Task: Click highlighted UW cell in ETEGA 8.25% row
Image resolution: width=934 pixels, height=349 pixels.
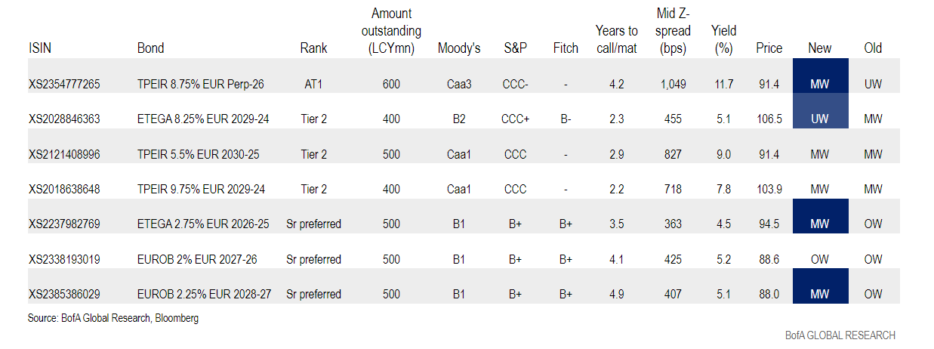Action: coord(819,119)
